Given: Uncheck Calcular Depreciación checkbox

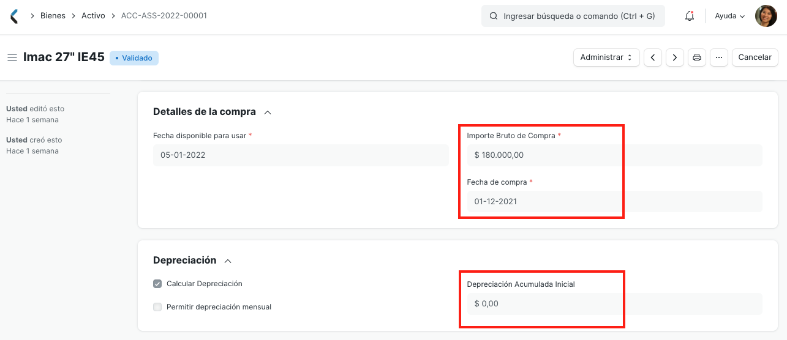Looking at the screenshot, I should [157, 284].
